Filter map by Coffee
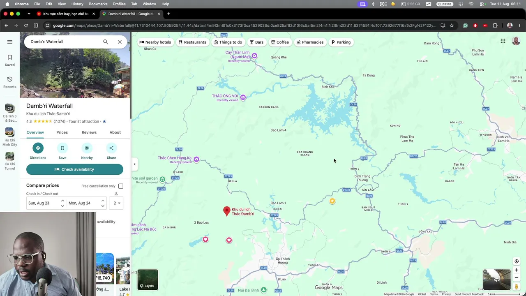526x296 pixels. 280,42
